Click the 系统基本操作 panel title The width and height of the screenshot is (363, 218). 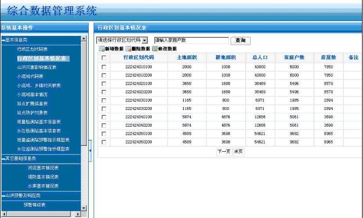17,28
